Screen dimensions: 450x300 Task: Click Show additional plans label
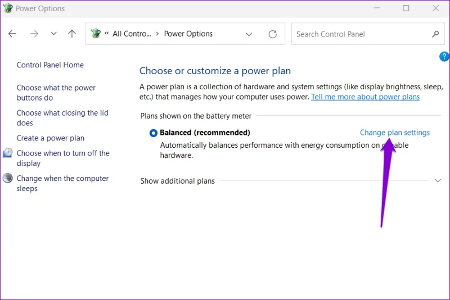pos(177,181)
